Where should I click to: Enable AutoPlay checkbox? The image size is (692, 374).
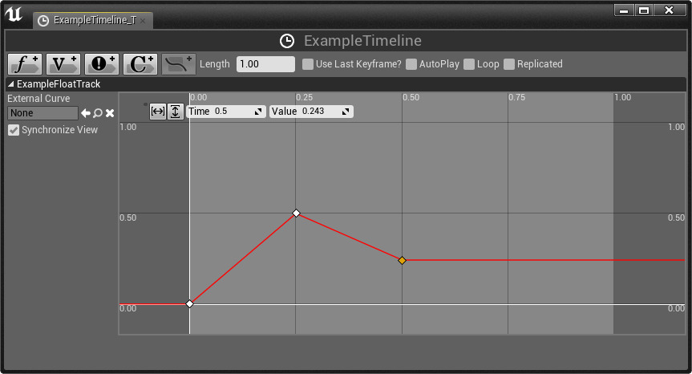click(411, 64)
